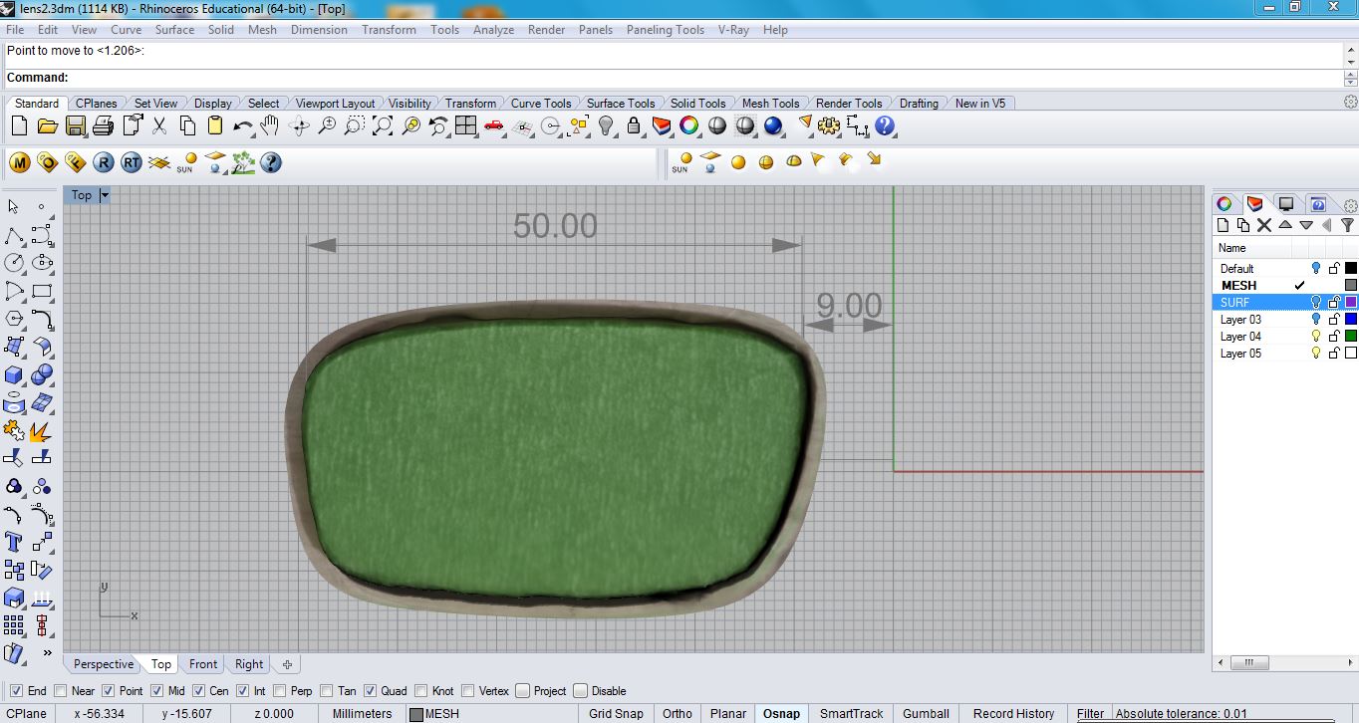Cut selection with the scissors icon
The height and width of the screenshot is (723, 1359).
159,126
